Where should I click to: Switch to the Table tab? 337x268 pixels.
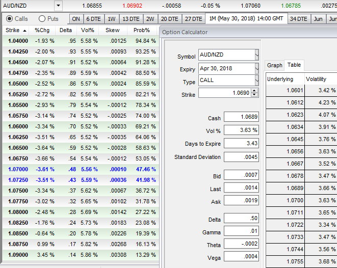tap(294, 65)
